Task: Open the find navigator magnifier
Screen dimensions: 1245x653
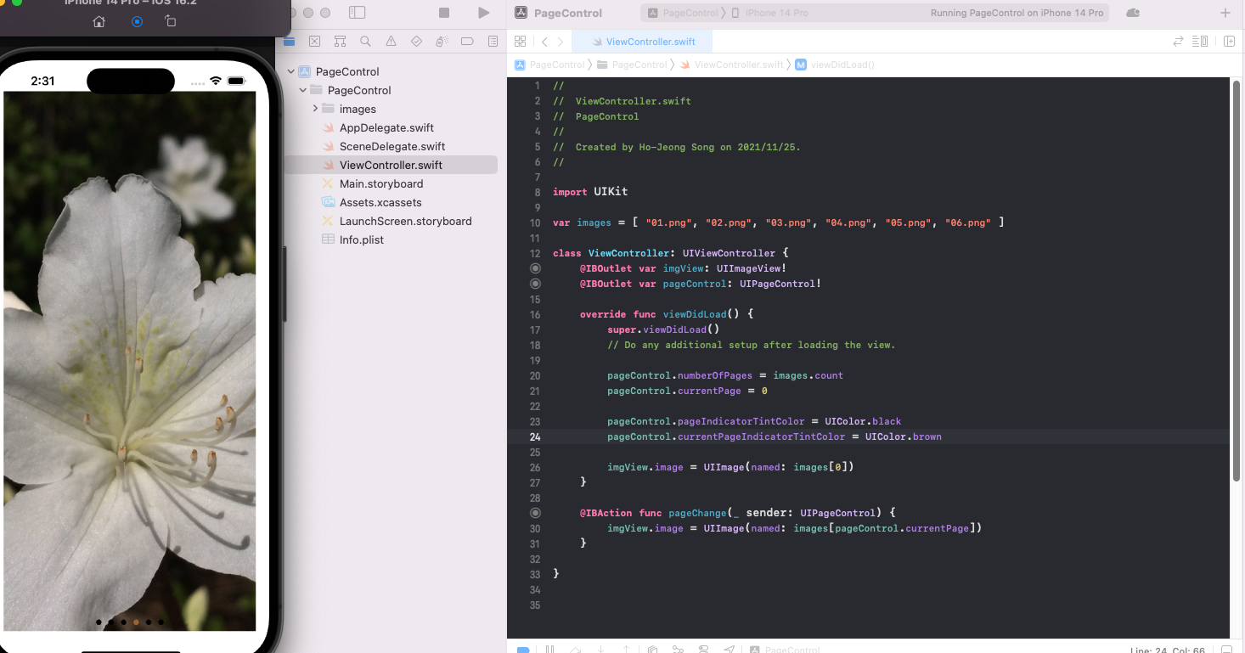Action: 365,41
